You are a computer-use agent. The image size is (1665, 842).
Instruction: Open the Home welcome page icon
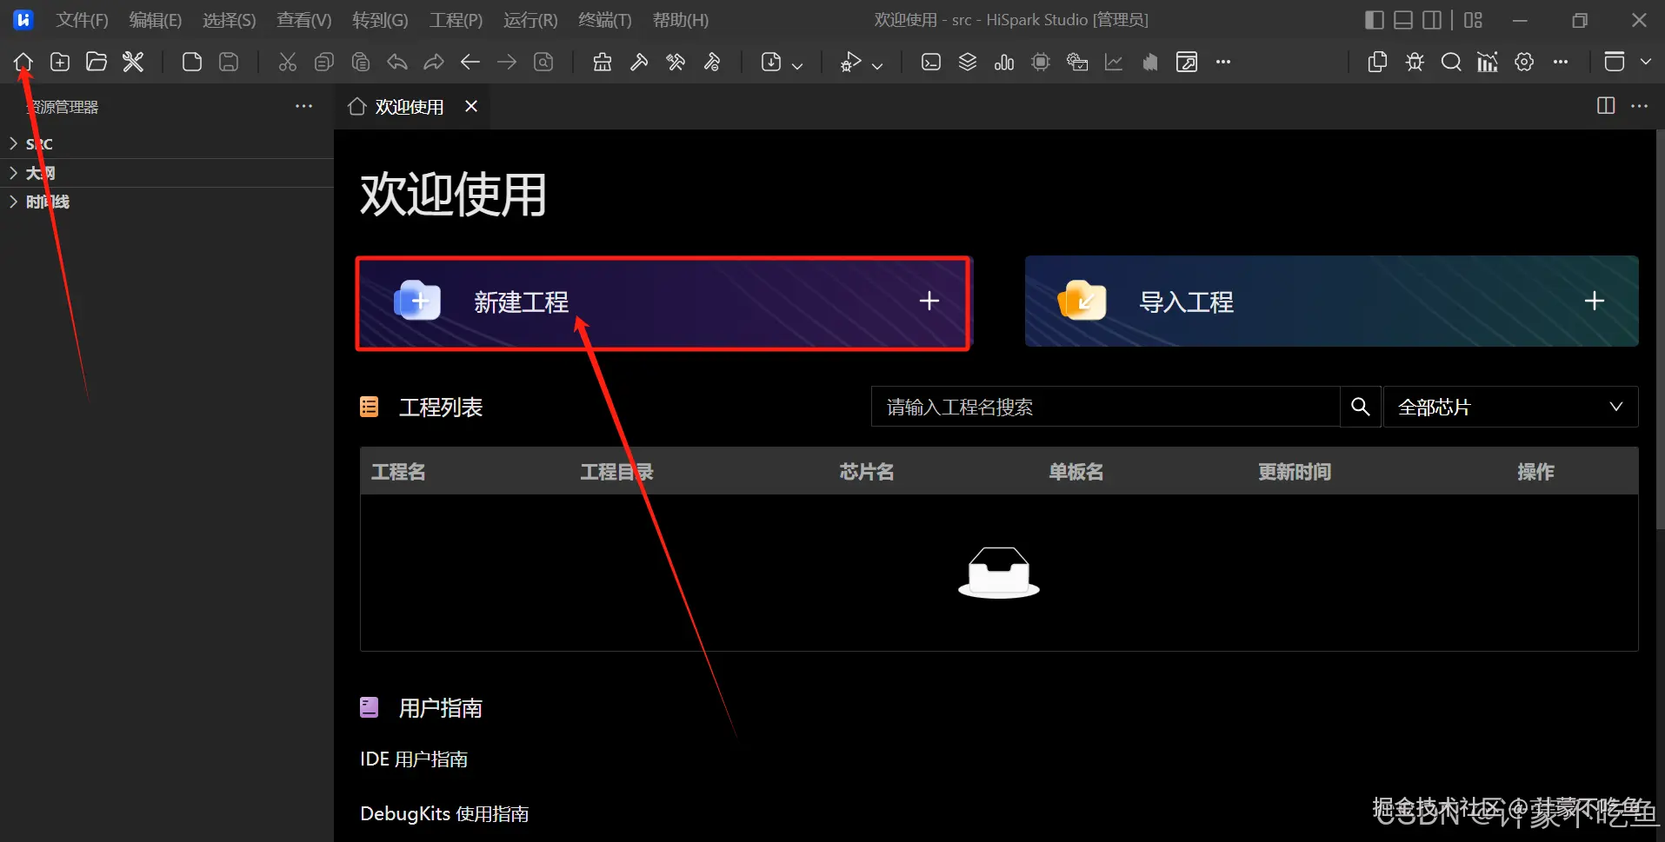(x=23, y=61)
